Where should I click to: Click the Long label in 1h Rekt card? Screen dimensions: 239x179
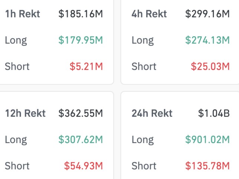[x=16, y=40]
